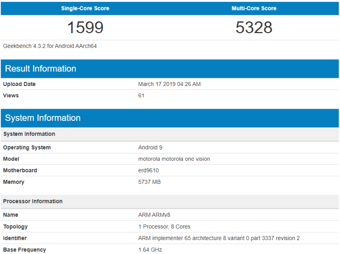
Task: Click the Geekbench 4.3.2 for Android text
Action: (50, 46)
